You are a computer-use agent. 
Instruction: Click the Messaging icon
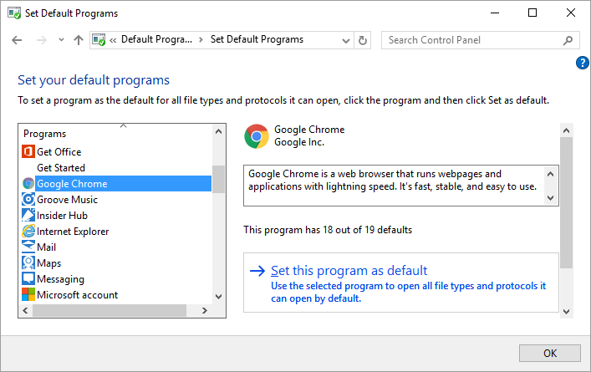pyautogui.click(x=28, y=278)
